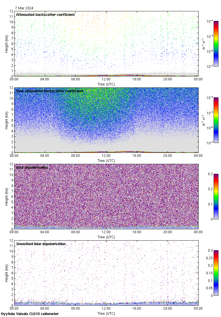This screenshot has height=317, width=221.
Task: Click the 12:00 tick of the Attenuated backscatter plot
Action: pos(106,79)
